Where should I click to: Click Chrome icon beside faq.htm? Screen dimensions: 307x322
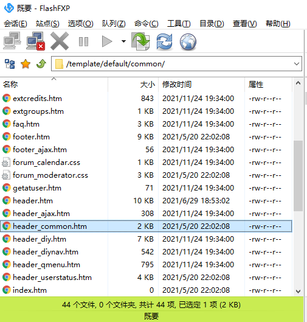click(x=7, y=124)
